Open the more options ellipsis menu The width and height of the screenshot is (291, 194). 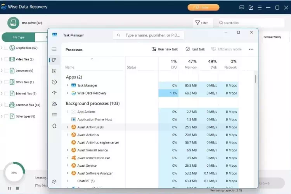[251, 49]
